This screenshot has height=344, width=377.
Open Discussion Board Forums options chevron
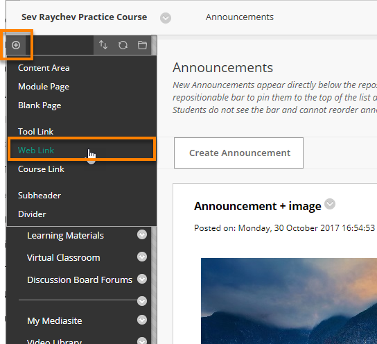click(x=142, y=279)
